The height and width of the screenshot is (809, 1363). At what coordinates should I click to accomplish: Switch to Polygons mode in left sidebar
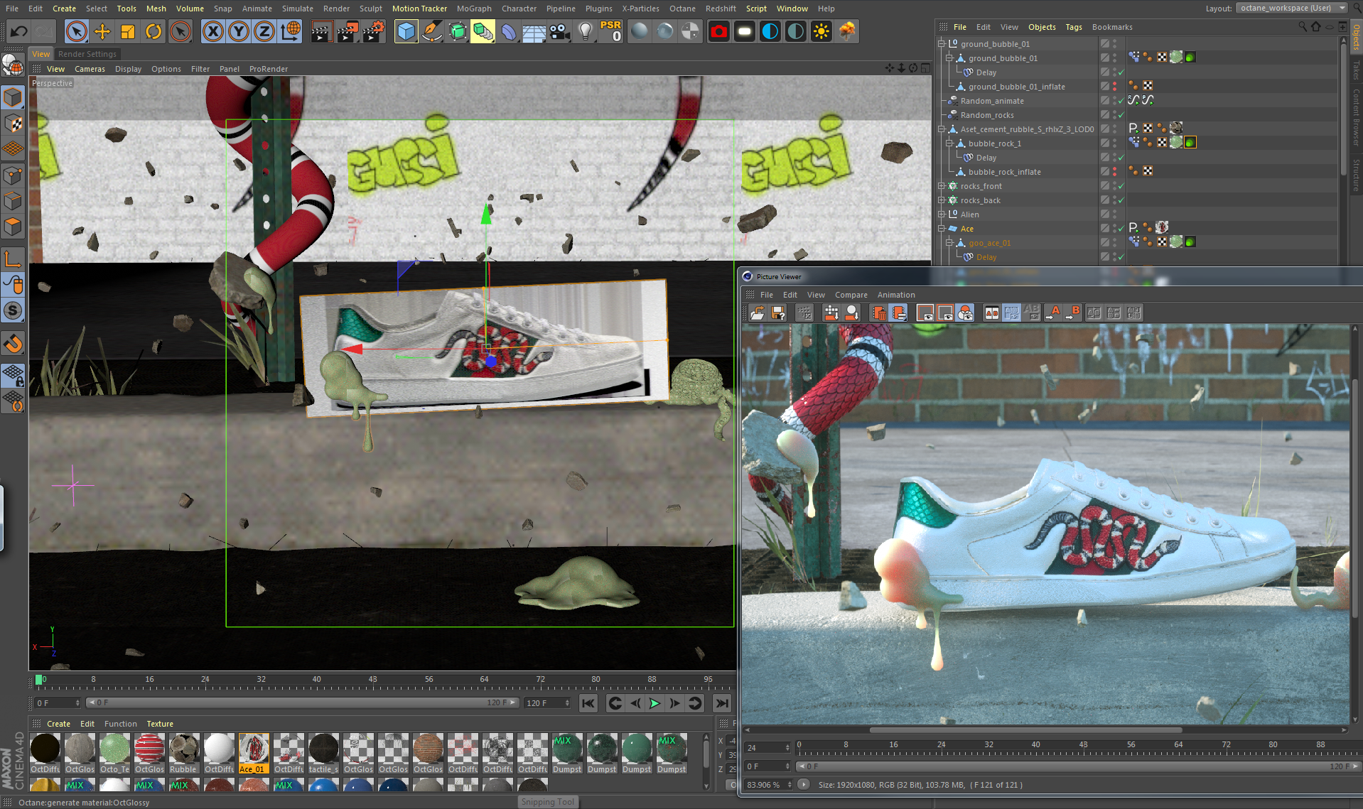click(x=13, y=227)
